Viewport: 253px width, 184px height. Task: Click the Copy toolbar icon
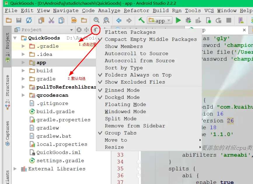[x=61, y=20]
